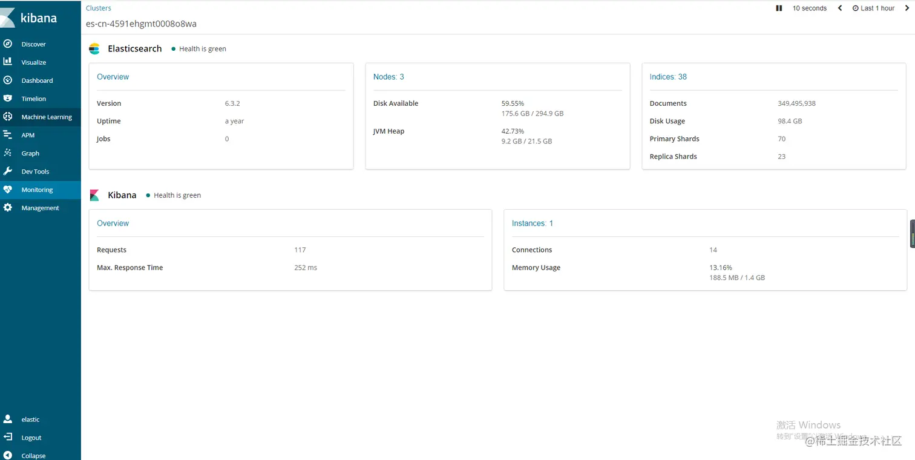This screenshot has height=460, width=915.
Task: Click the Disk Usage 98.4 GB value
Action: pos(790,121)
